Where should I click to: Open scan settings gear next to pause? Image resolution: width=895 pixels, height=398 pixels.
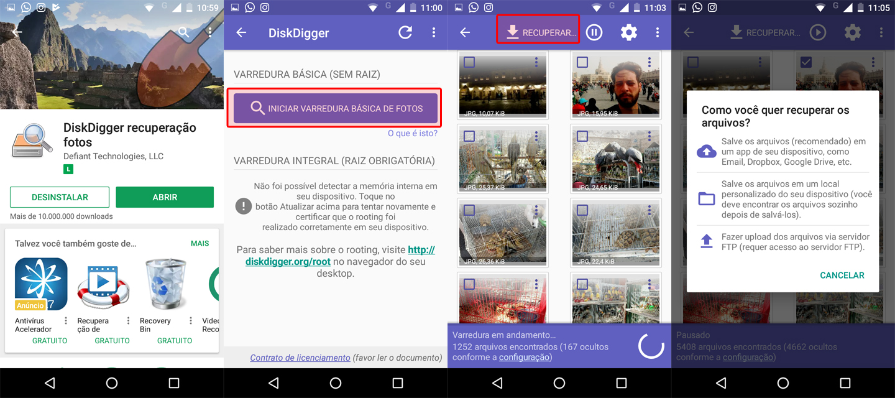pos(629,32)
